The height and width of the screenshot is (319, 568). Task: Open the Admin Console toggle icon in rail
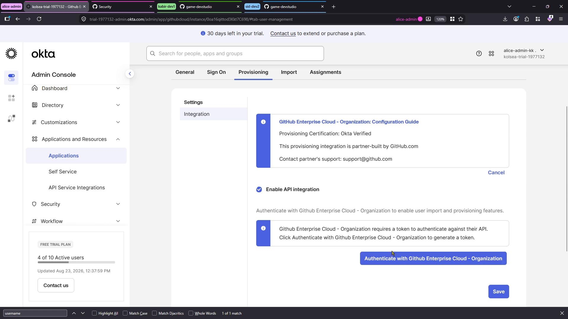point(11,78)
